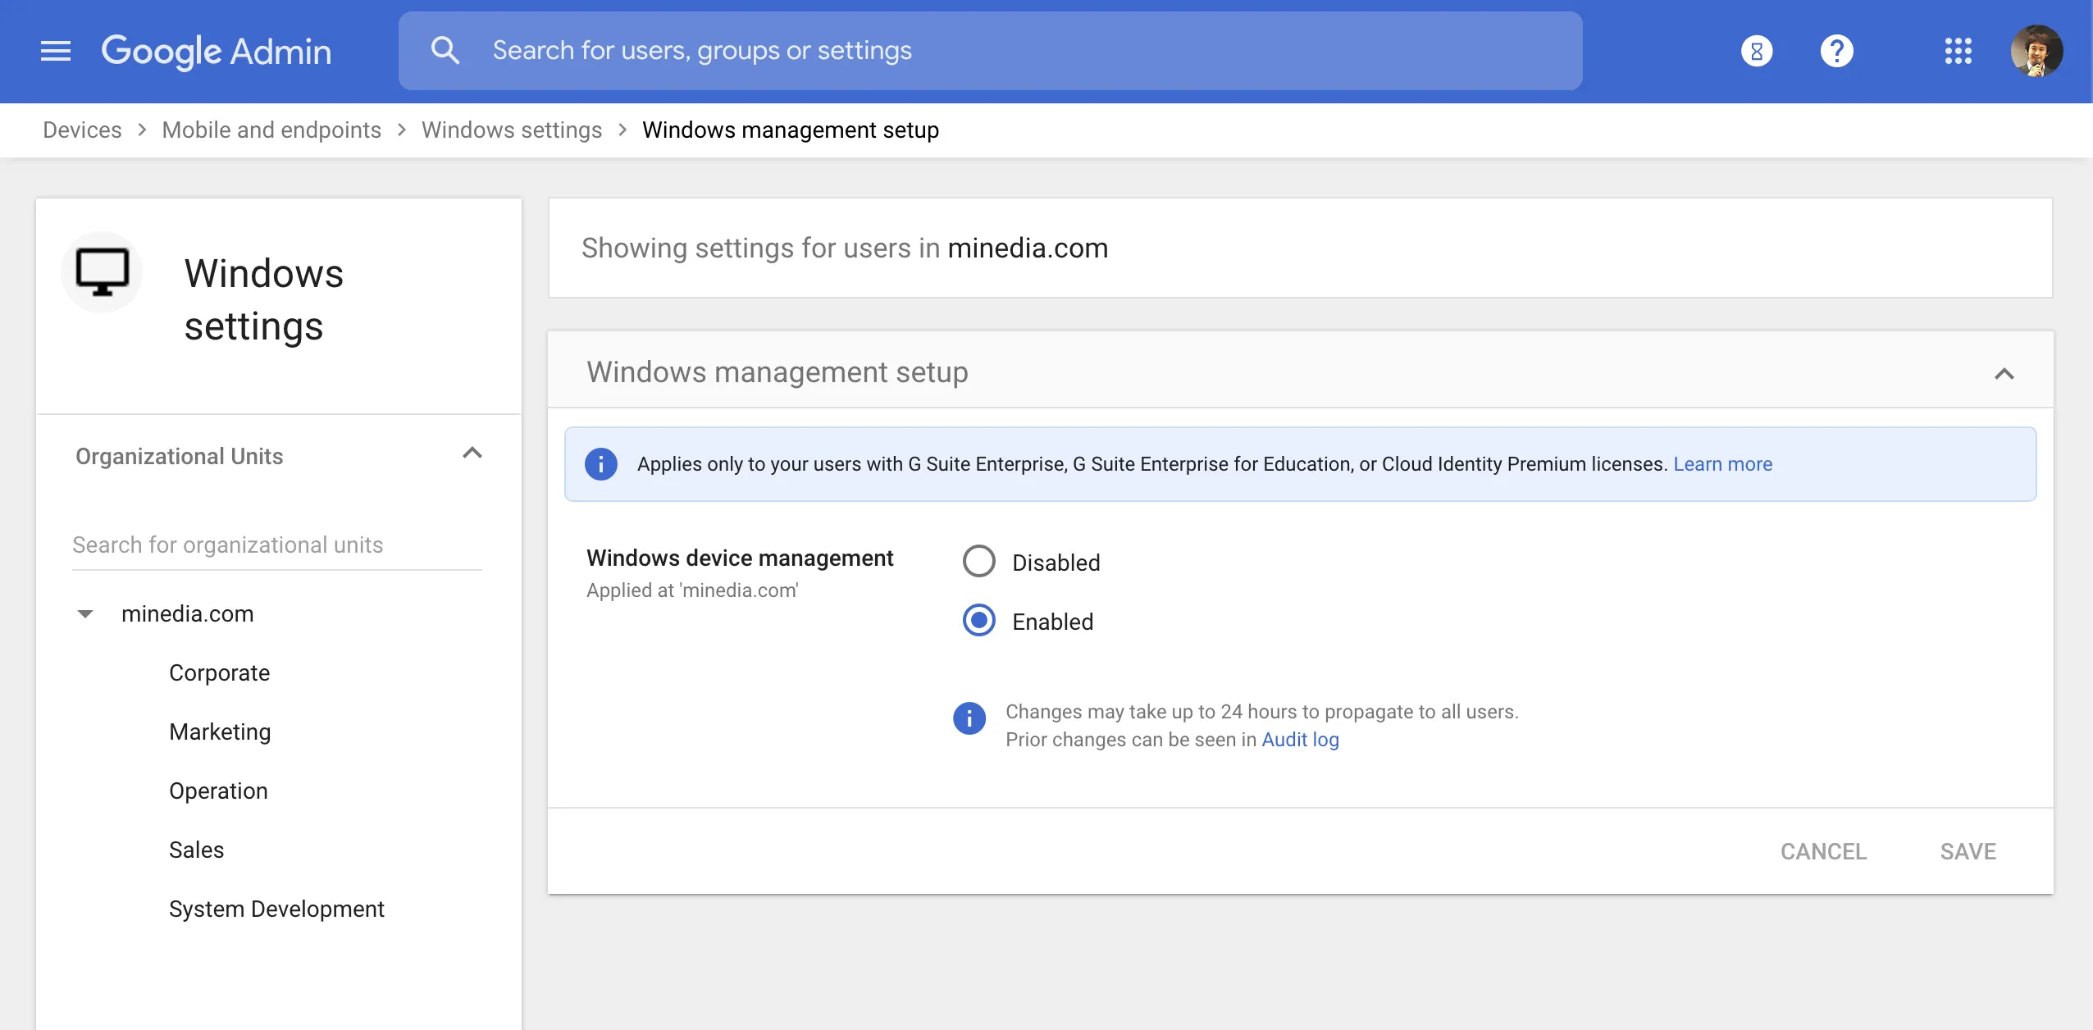Go to Mobile and endpoints breadcrumb
Viewport: 2093px width, 1030px height.
coord(271,130)
